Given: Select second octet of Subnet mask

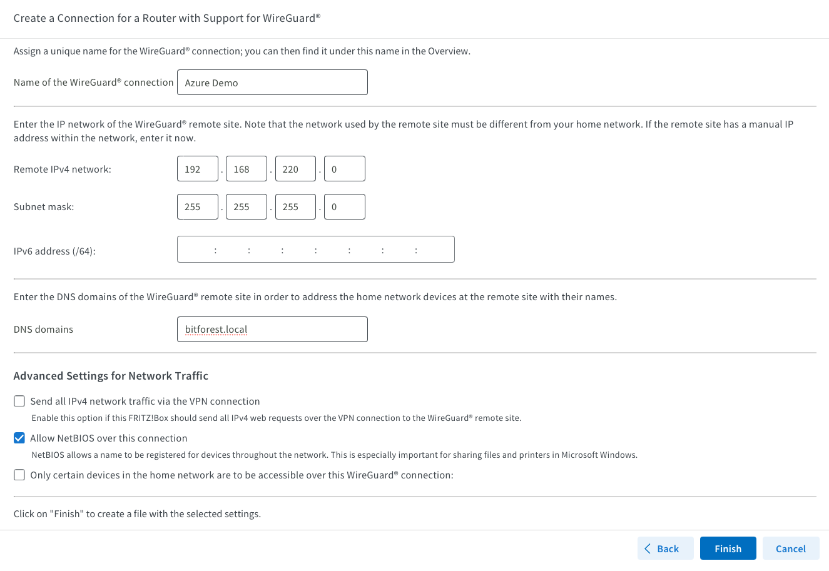Looking at the screenshot, I should click(247, 207).
